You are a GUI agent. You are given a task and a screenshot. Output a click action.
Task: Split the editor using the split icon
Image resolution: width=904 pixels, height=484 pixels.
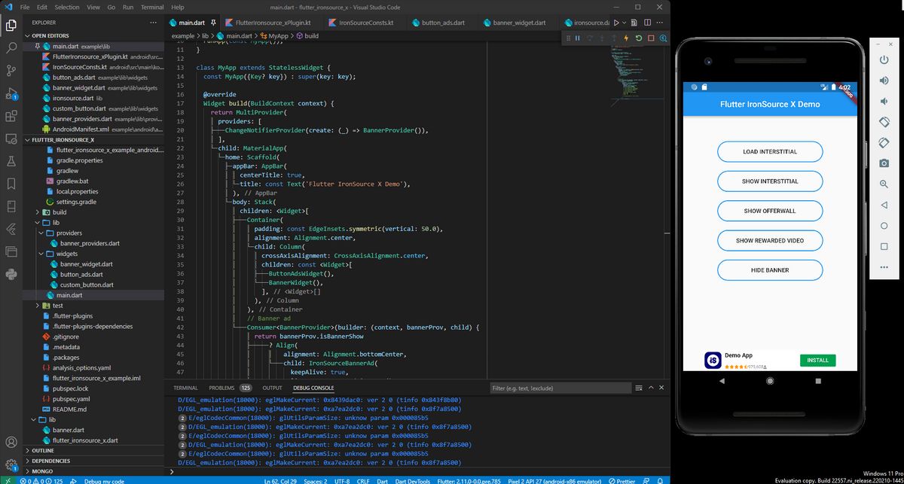[648, 23]
